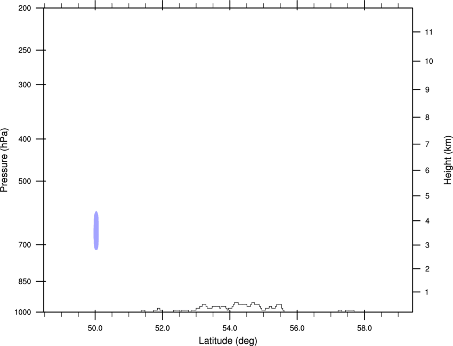Click latitude tick label '58.0'
This screenshot has height=346, width=453.
(365, 328)
